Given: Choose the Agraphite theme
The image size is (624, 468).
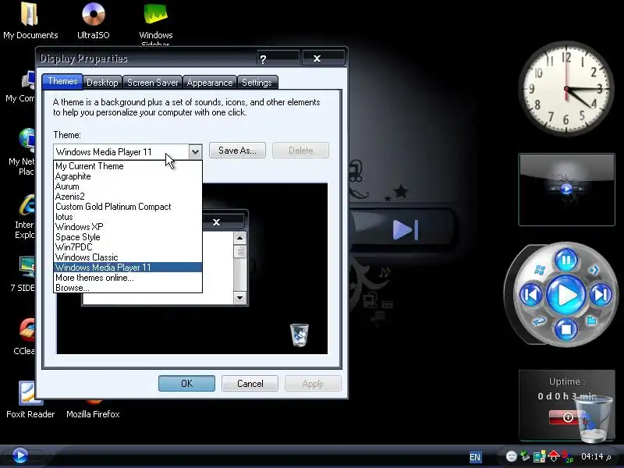Looking at the screenshot, I should tap(128, 176).
